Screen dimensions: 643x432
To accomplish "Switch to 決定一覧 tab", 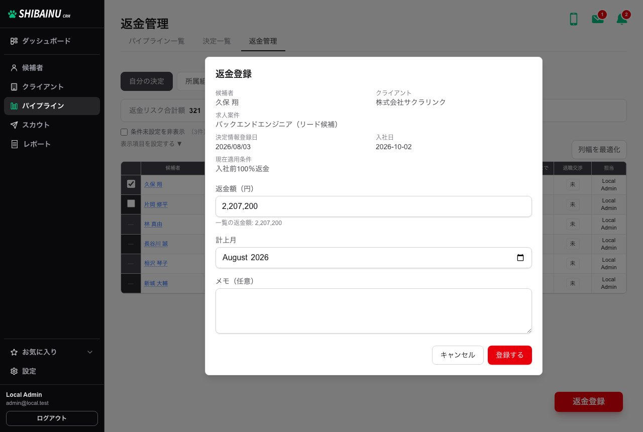I will [x=217, y=41].
